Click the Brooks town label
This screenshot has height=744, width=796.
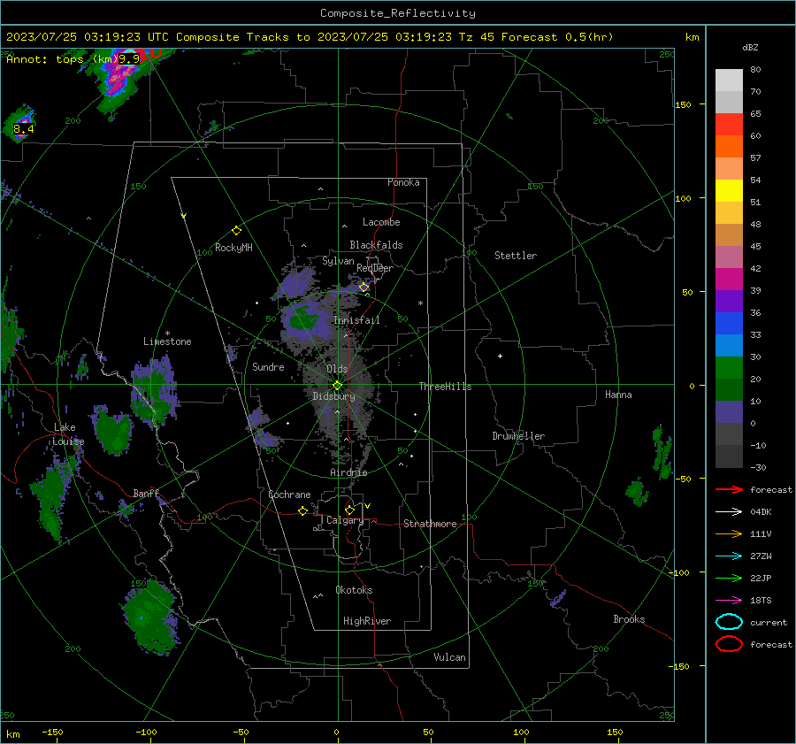[x=629, y=619]
